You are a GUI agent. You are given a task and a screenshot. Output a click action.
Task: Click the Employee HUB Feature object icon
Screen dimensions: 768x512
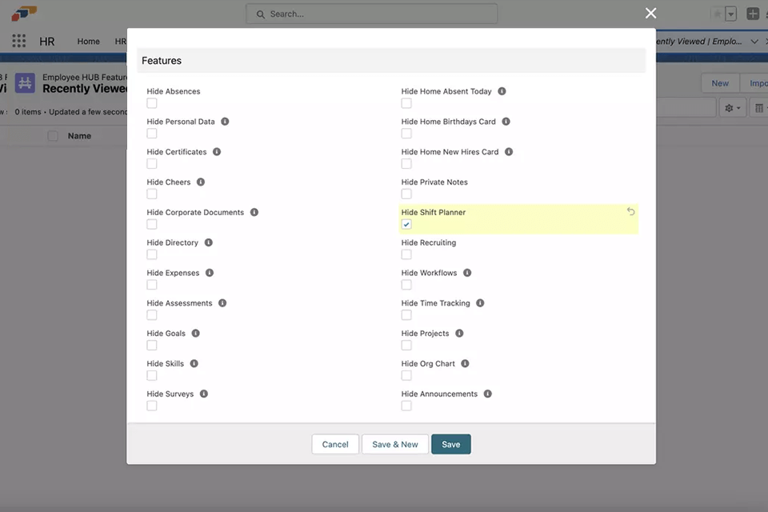25,83
